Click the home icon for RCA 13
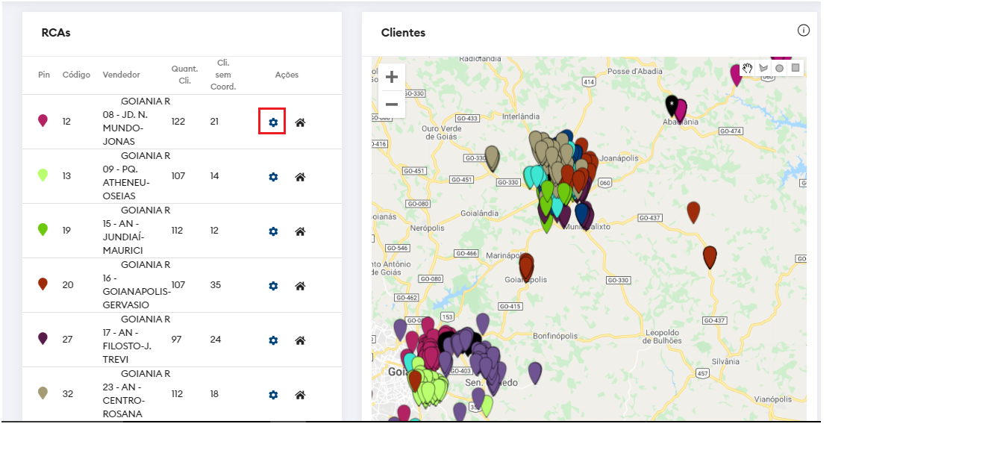The width and height of the screenshot is (1000, 468). click(x=300, y=177)
